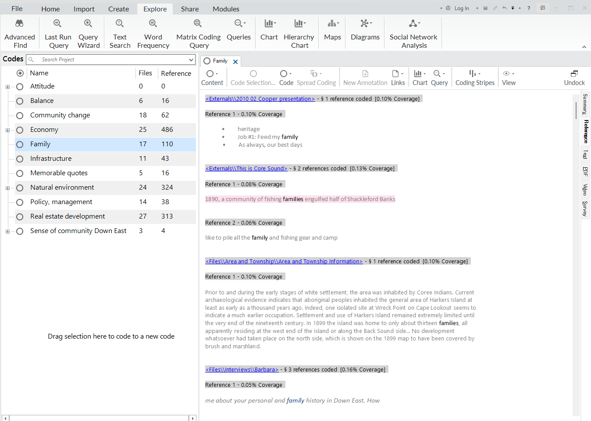
Task: Open the Barbara interview link
Action: 241,369
